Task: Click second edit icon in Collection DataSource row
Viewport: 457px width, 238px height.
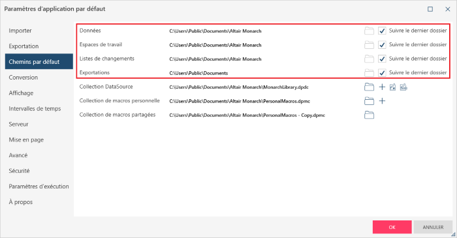Action: (x=403, y=87)
